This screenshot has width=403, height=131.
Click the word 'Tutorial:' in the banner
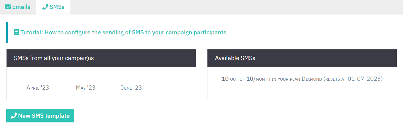click(32, 32)
